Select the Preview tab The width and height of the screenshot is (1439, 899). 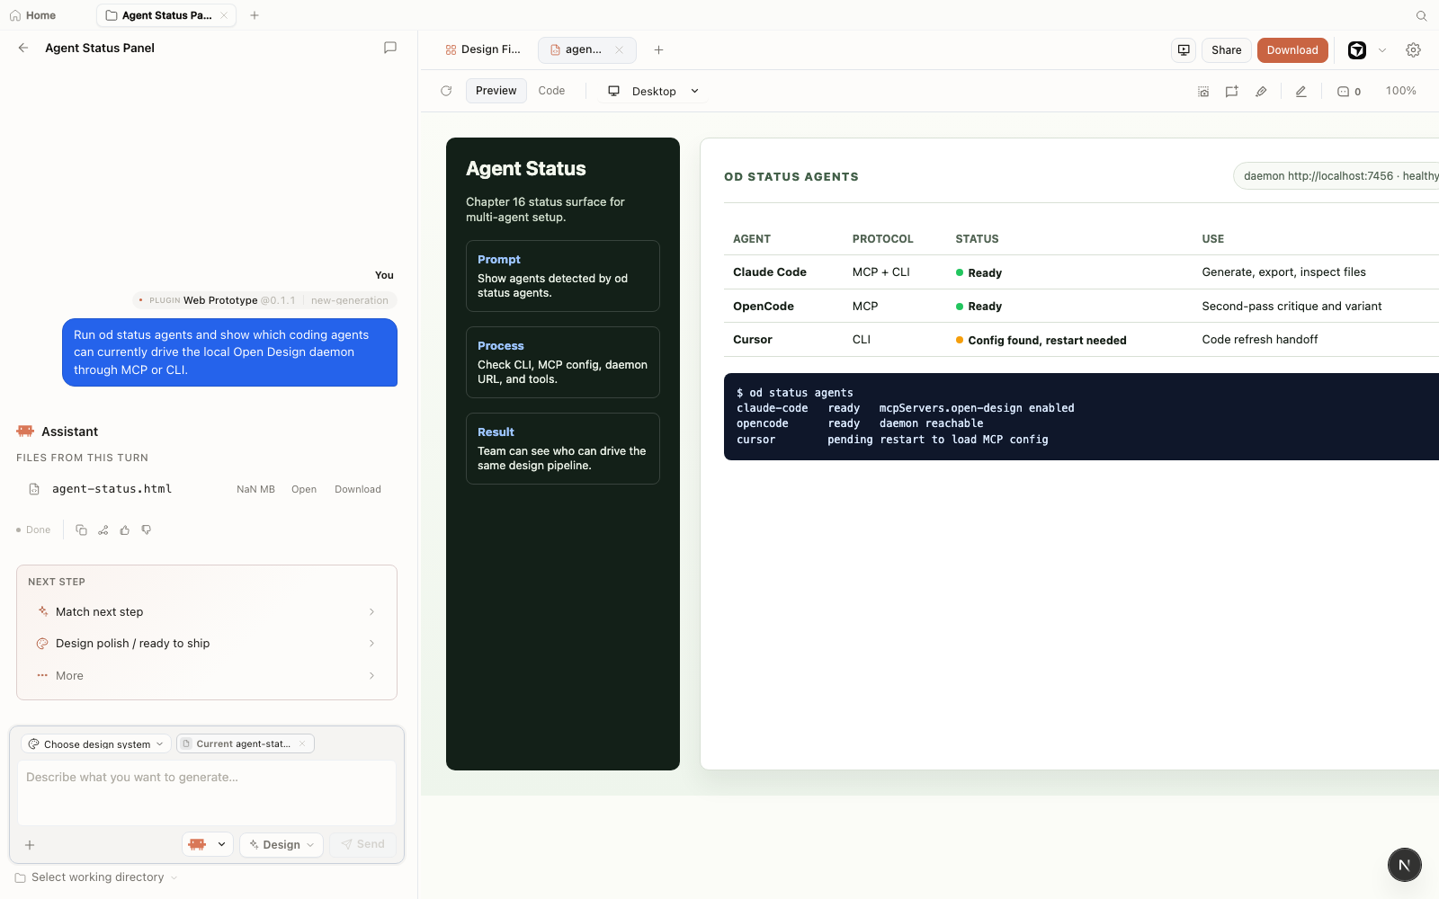pos(496,91)
